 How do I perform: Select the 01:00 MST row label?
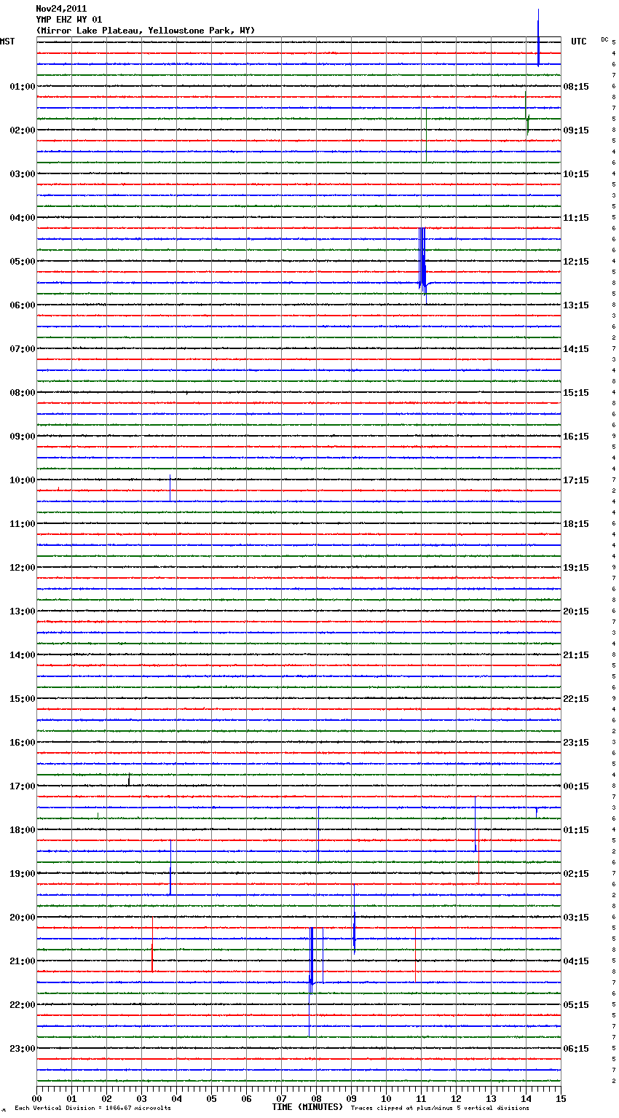pyautogui.click(x=23, y=87)
